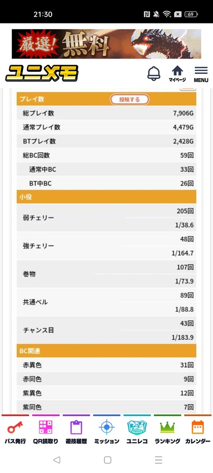Tap the notification bell icon
213x473 pixels.
153,73
